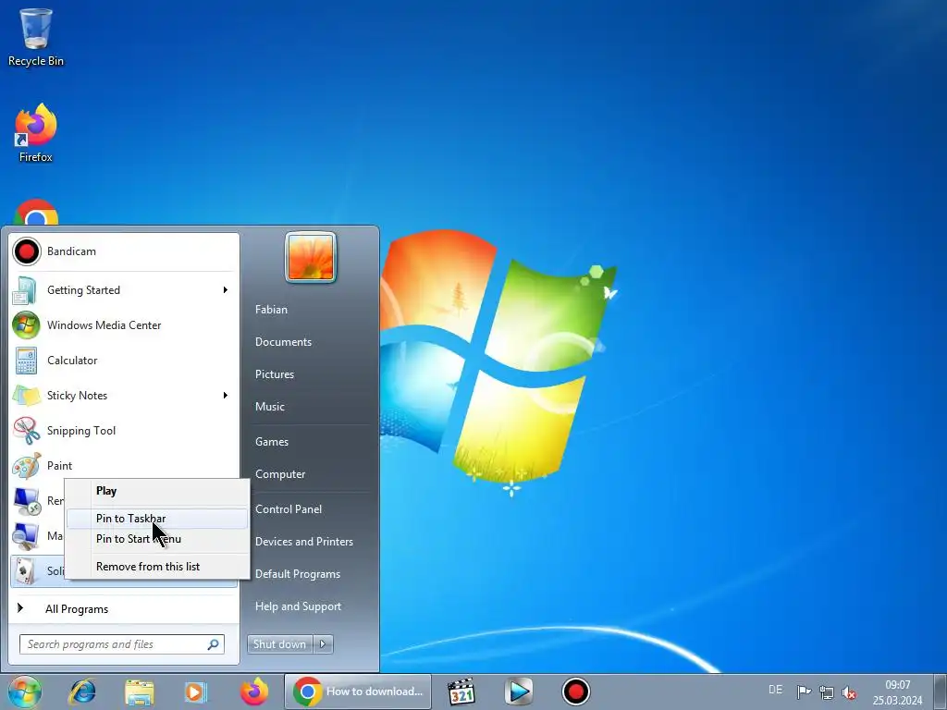Launch Windows Media Center
Viewport: 947px width, 710px height.
point(123,324)
